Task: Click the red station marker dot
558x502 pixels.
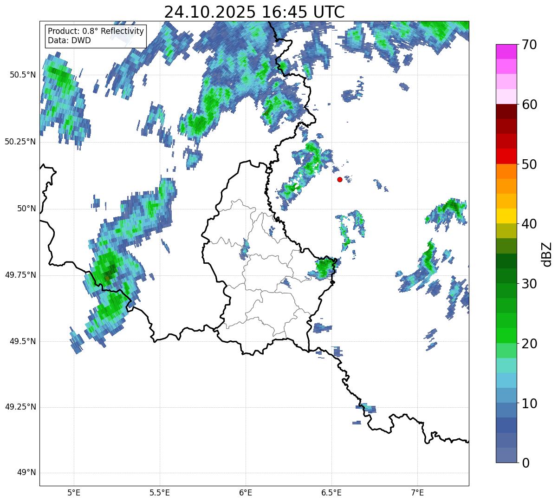Action: 340,179
